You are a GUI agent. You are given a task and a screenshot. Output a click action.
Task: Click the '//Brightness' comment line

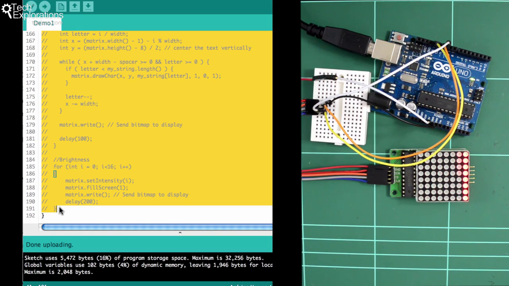[71, 160]
